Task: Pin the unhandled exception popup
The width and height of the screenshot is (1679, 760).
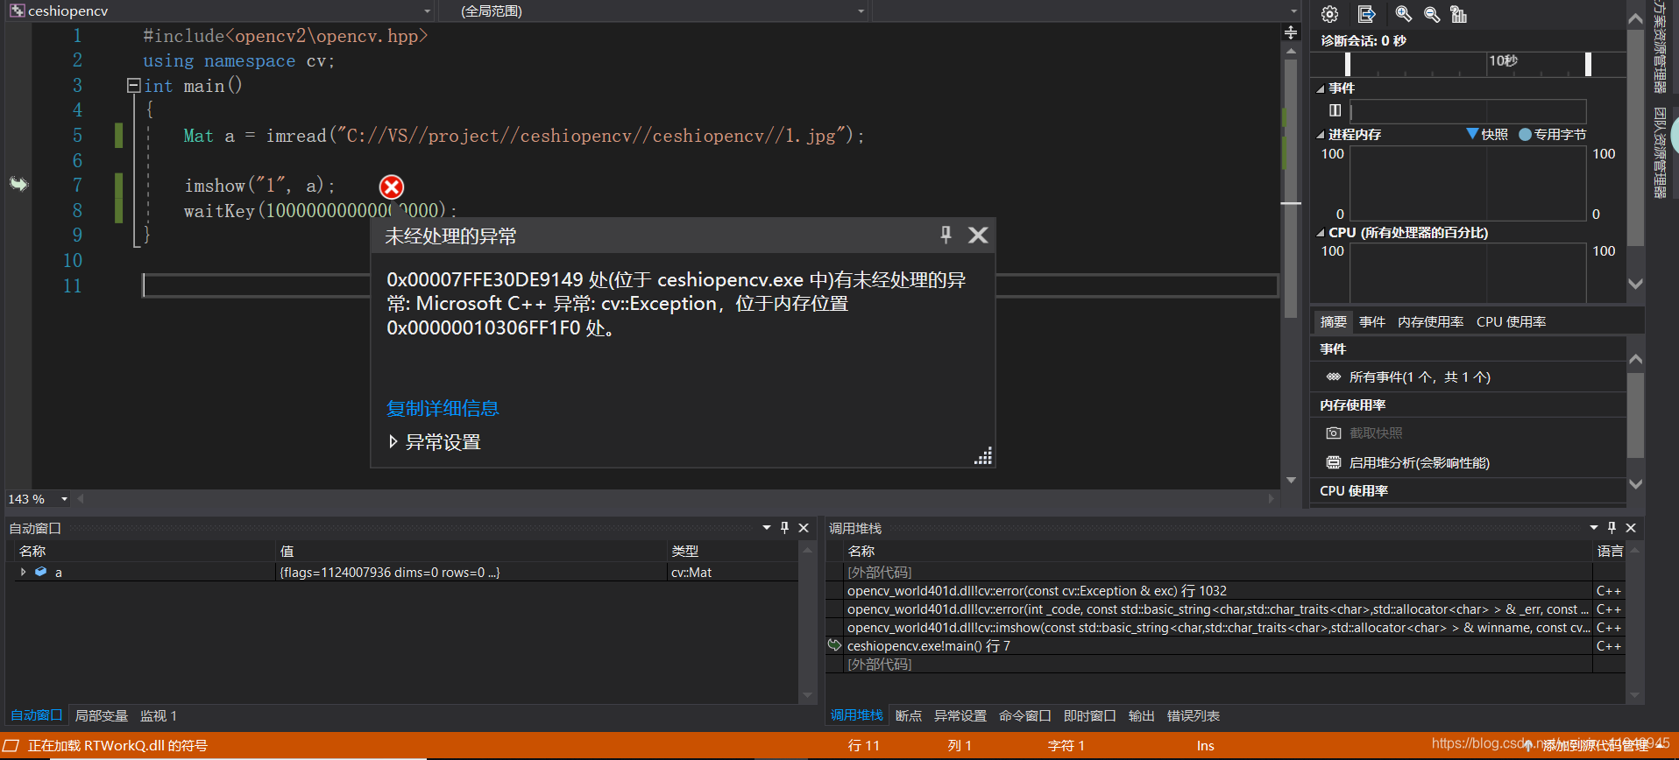Action: (x=946, y=235)
